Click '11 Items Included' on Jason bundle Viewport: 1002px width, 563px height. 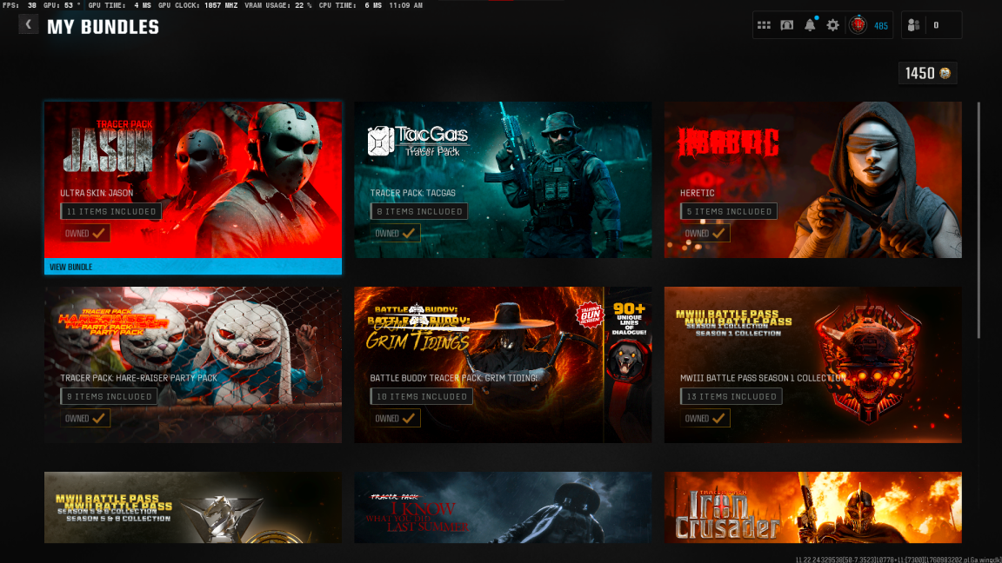tap(111, 211)
